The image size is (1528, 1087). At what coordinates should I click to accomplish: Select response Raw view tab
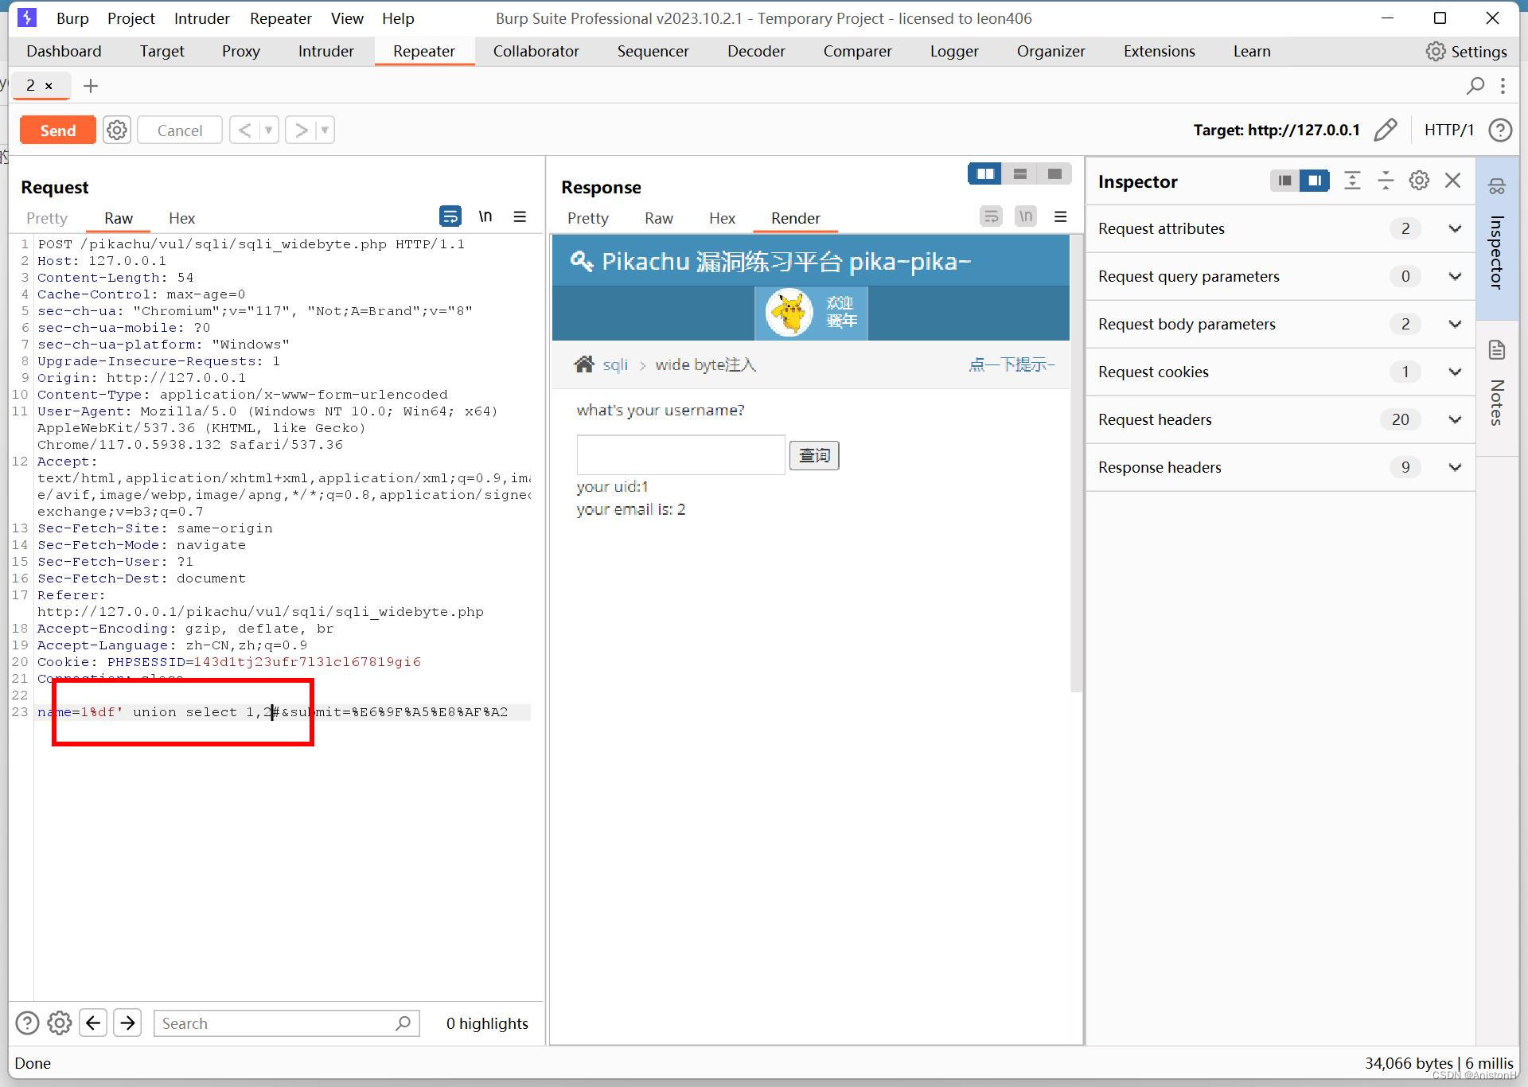[658, 218]
